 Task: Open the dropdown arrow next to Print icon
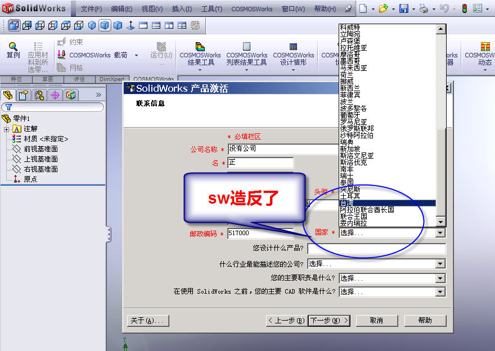(434, 9)
